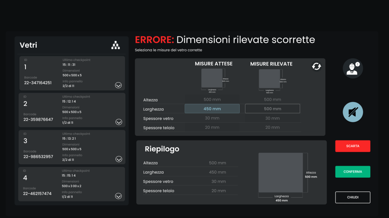This screenshot has height=218, width=389.
Task: Click the MISURE ATTESE glass thumbnail
Action: pyautogui.click(x=212, y=78)
